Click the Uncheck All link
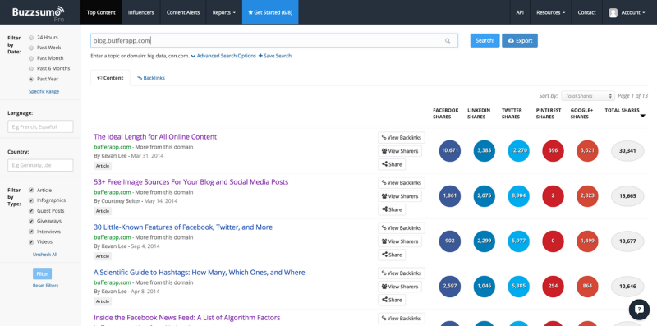The height and width of the screenshot is (326, 657). pyautogui.click(x=45, y=255)
